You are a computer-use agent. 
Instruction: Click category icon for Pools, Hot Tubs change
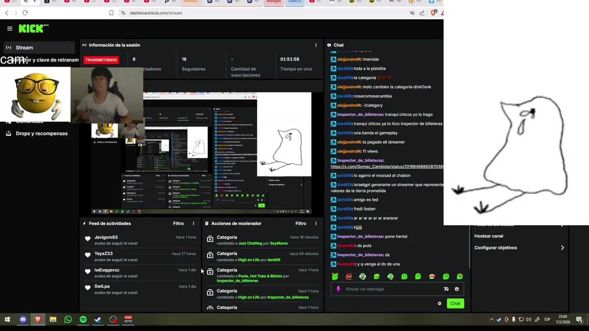[210, 272]
